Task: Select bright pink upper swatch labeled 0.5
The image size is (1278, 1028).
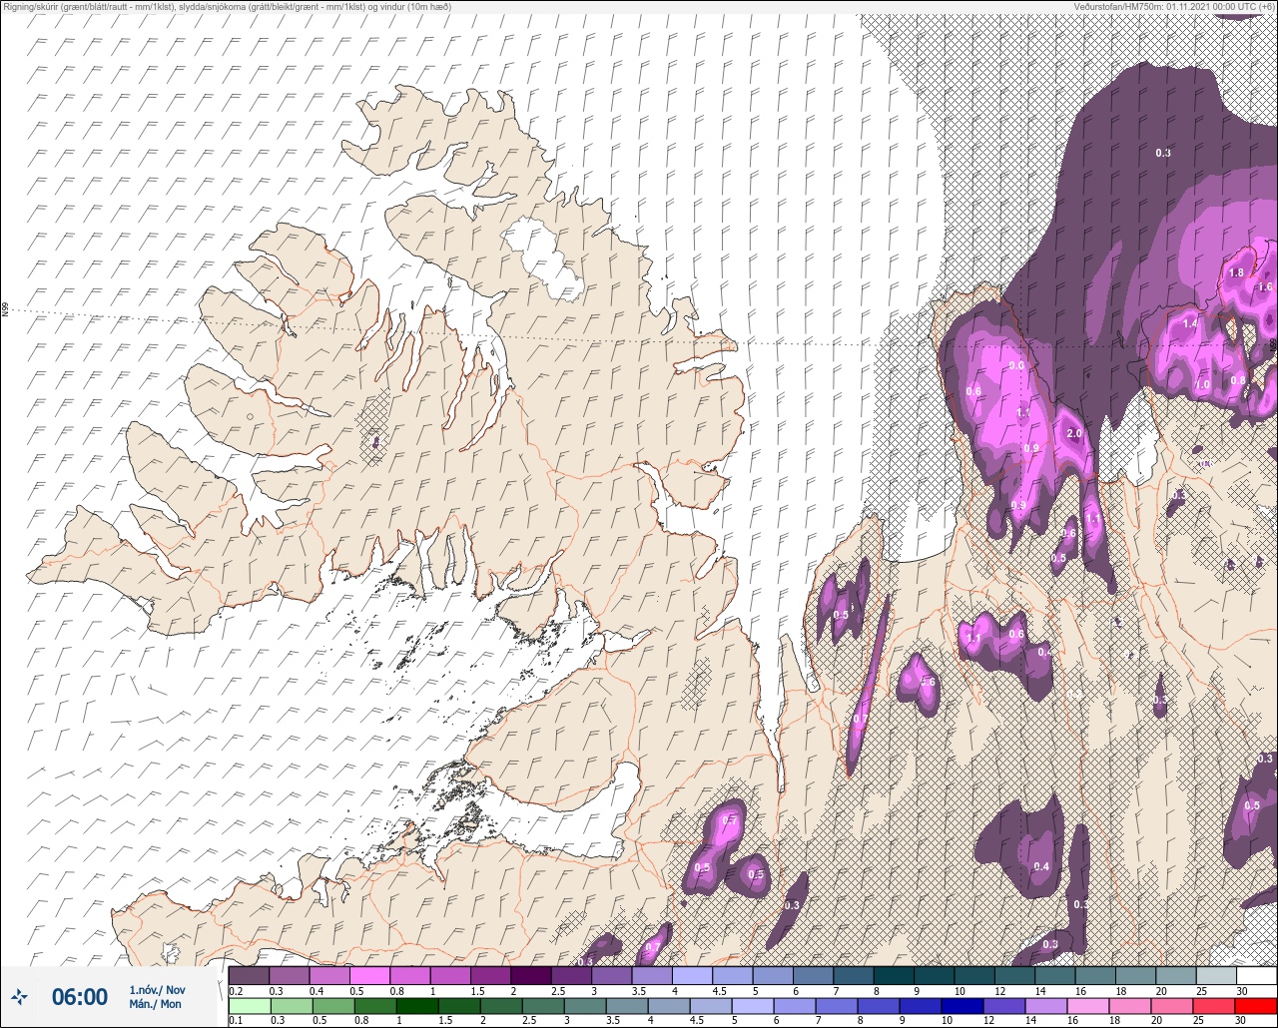Action: click(x=369, y=975)
